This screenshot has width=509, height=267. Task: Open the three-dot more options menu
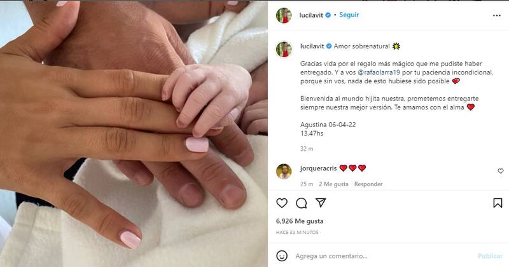[497, 15]
